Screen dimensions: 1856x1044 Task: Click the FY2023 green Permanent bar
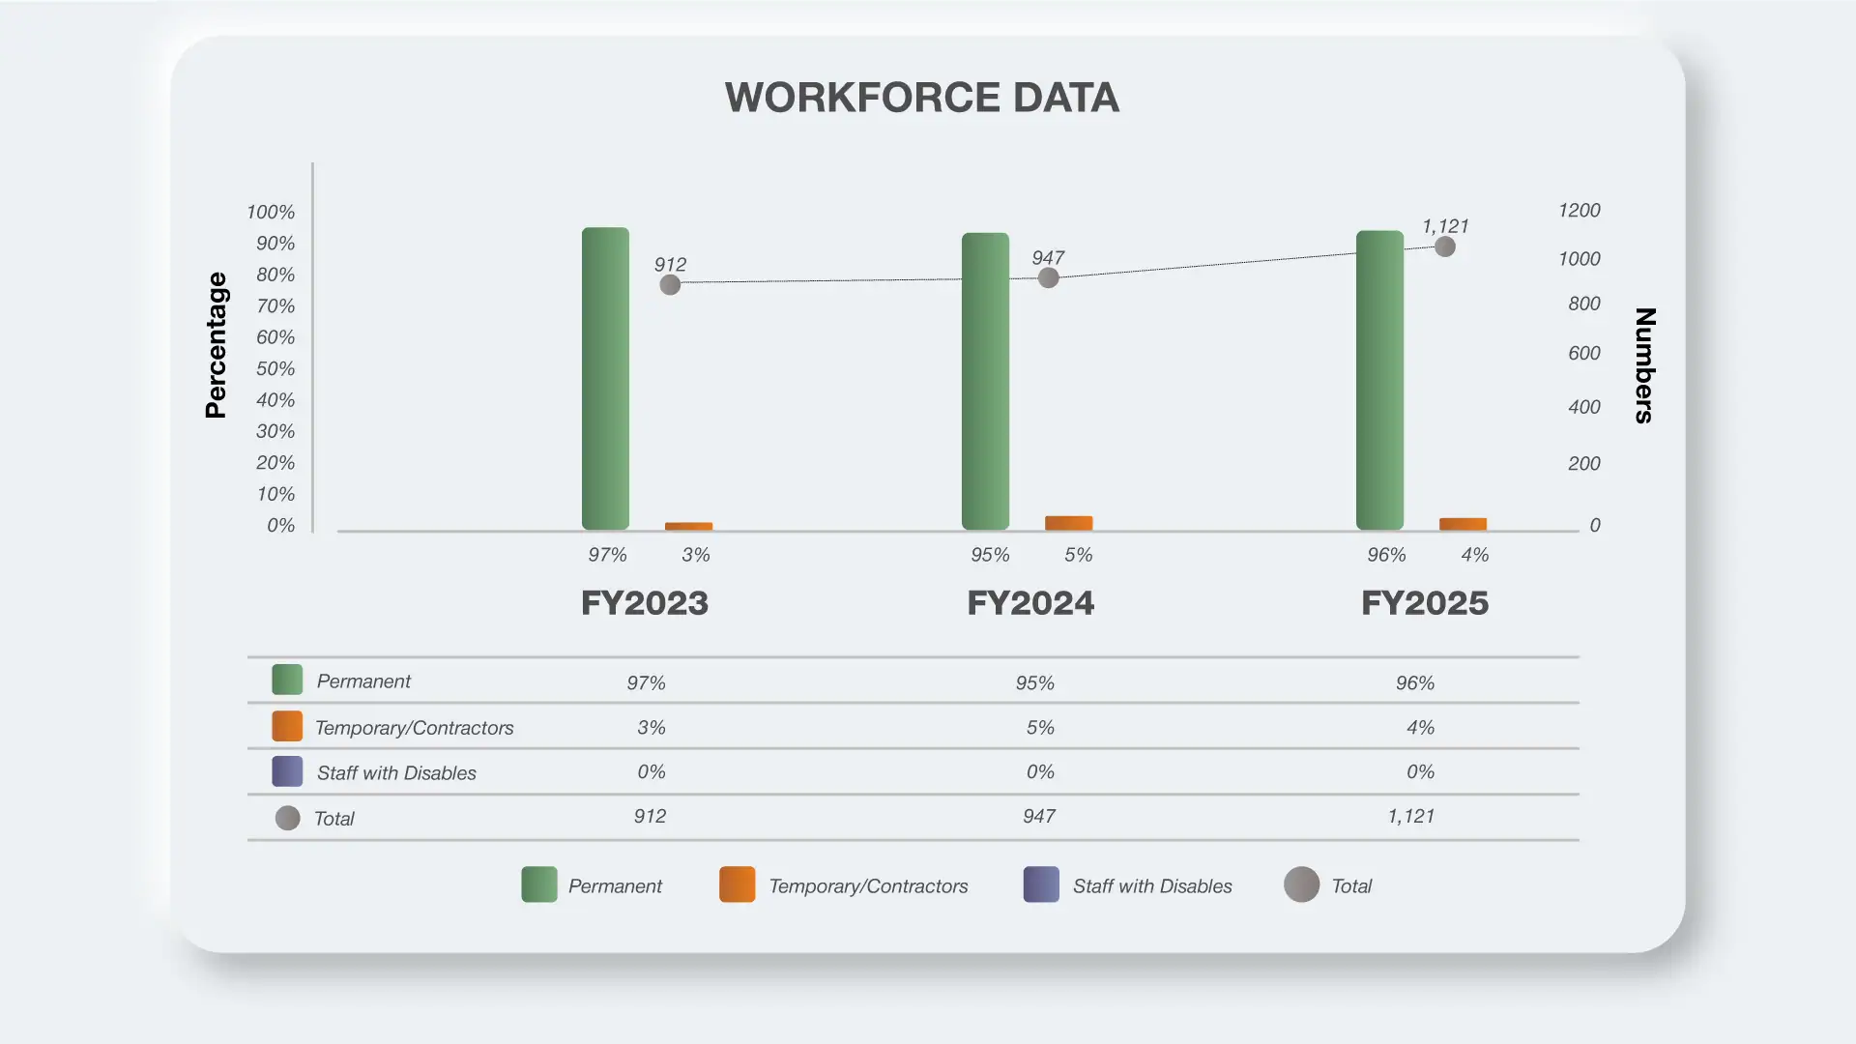click(605, 379)
